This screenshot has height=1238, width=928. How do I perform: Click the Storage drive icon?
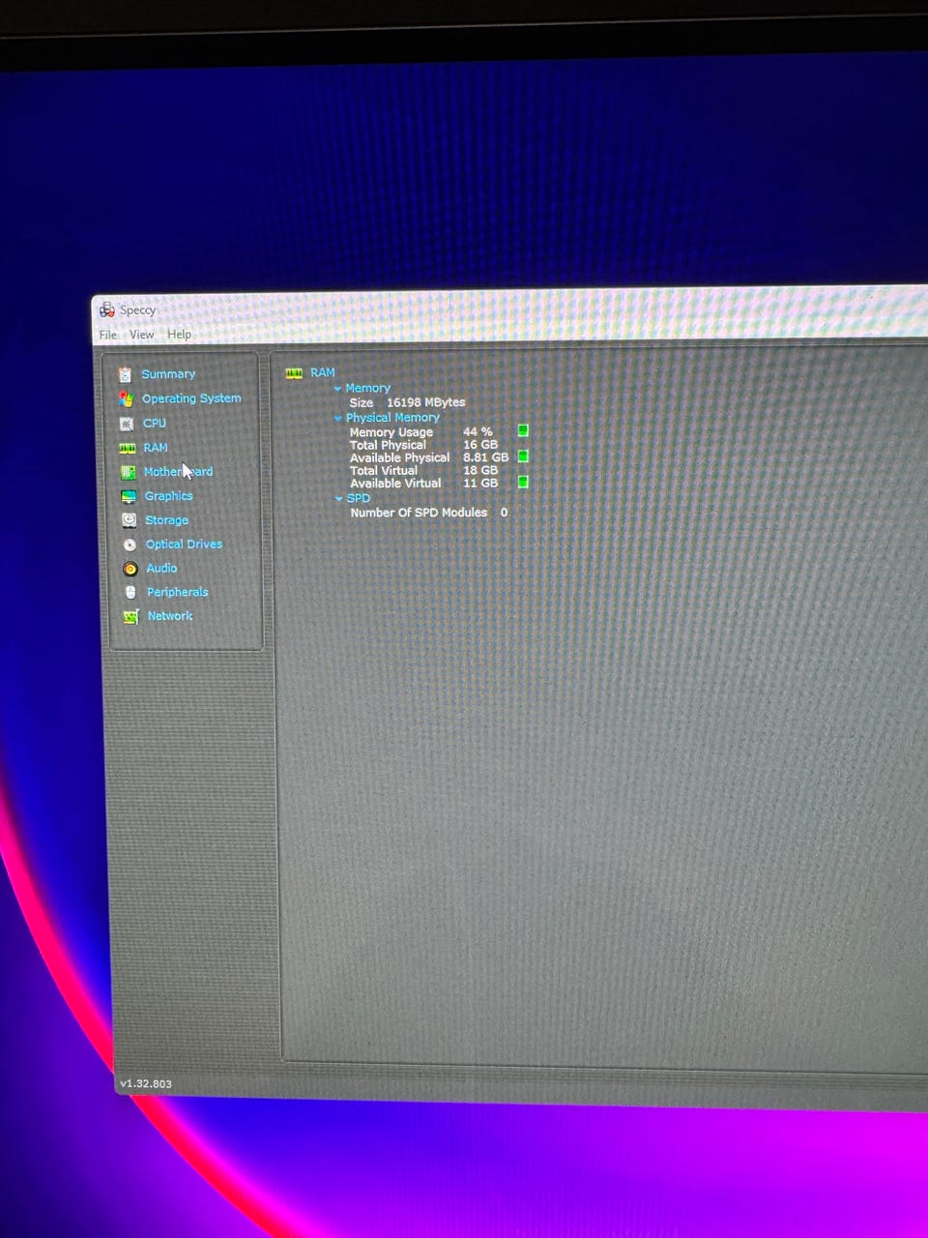130,520
